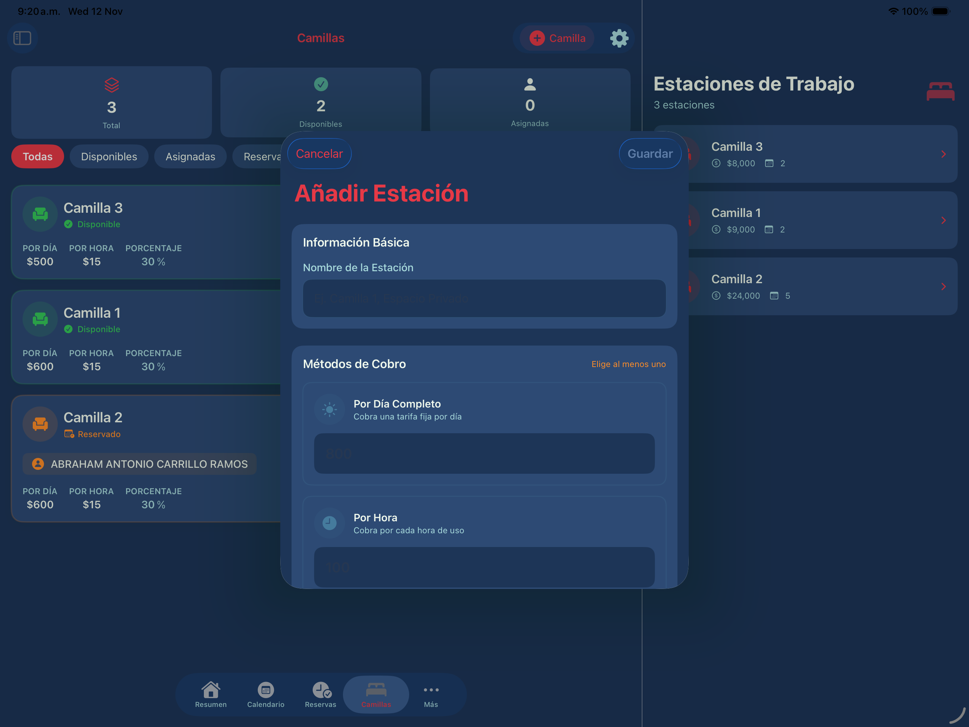Expand Camilla 2 station chevron

click(943, 287)
